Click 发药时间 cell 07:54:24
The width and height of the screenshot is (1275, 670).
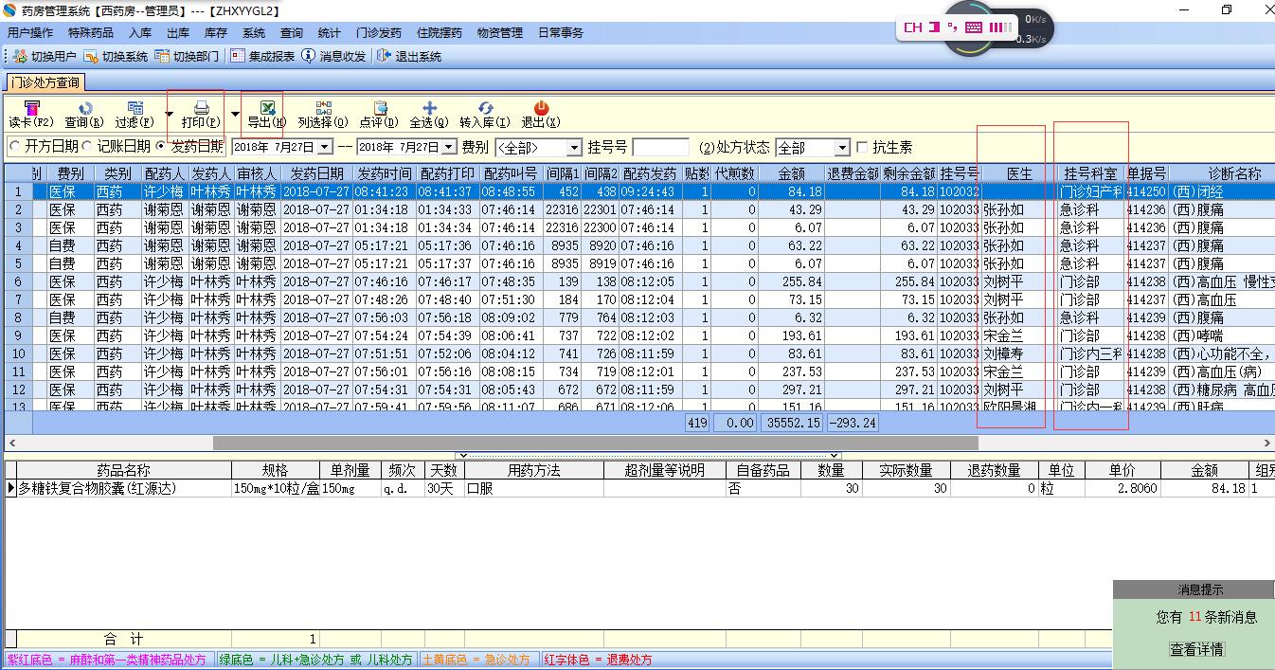[x=385, y=335]
